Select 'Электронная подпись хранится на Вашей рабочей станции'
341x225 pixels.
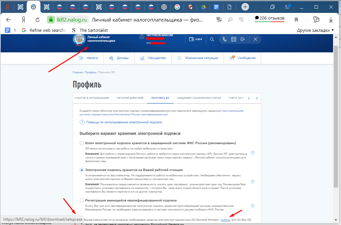pyautogui.click(x=82, y=170)
